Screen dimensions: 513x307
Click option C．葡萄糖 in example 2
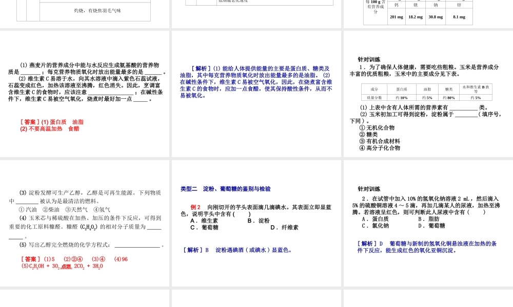204,227
